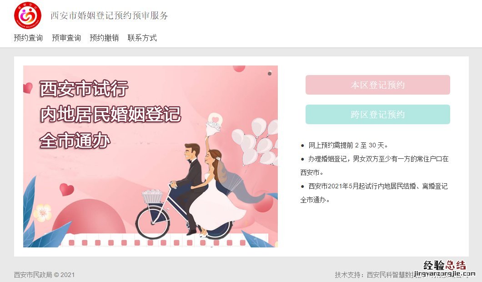Click the 跨区登记预约 teal button
This screenshot has width=482, height=282.
pos(377,115)
